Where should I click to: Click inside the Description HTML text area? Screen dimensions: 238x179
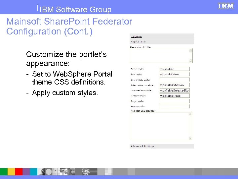(159, 56)
